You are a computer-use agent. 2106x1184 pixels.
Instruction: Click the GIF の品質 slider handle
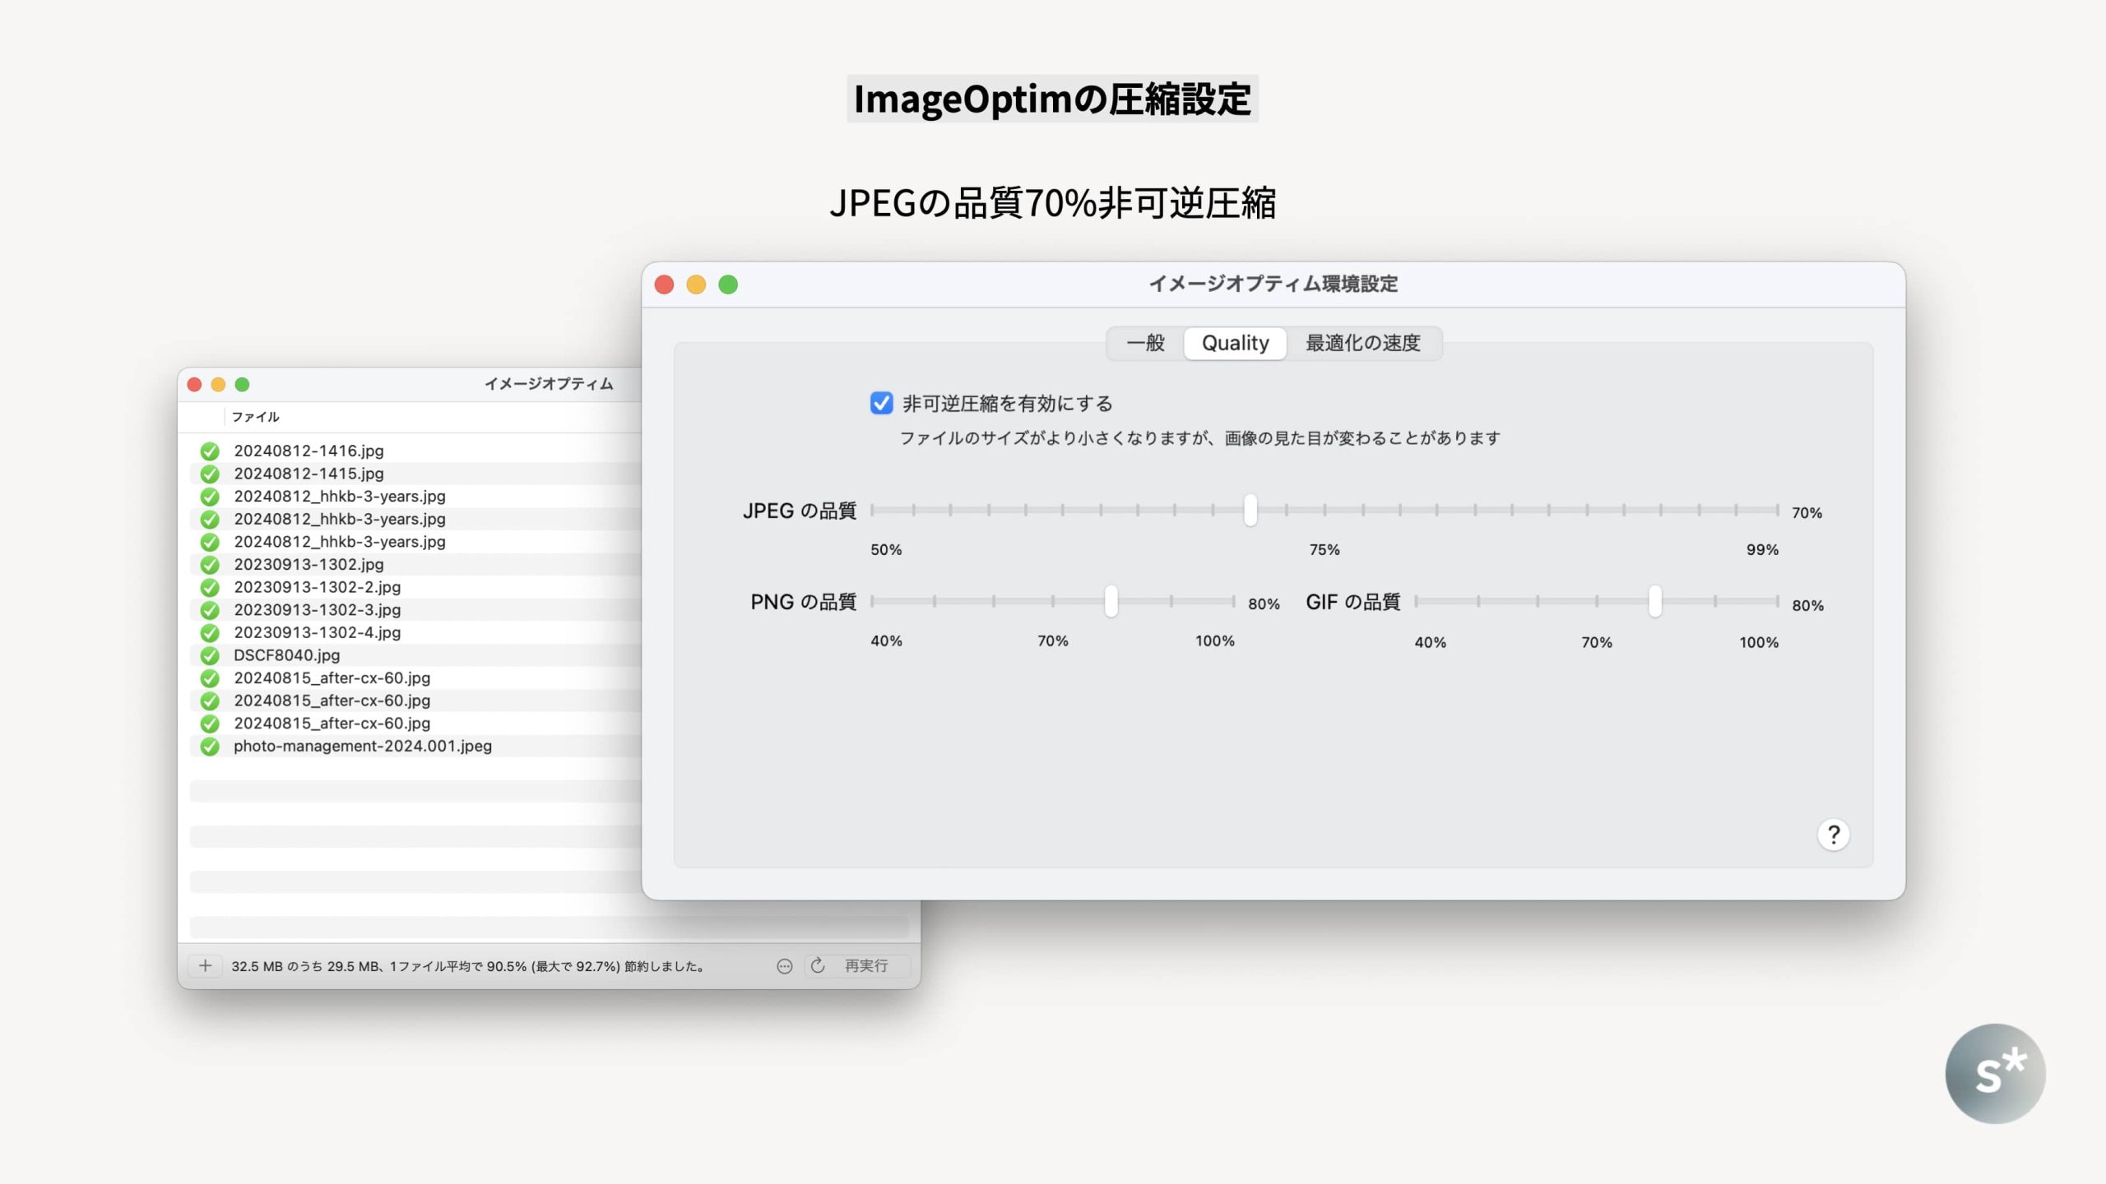click(1654, 601)
